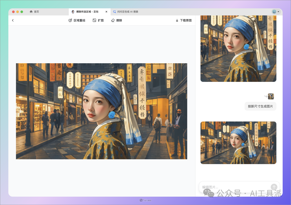
Task: Click 下载原图 to download the original image
Action: pos(186,20)
